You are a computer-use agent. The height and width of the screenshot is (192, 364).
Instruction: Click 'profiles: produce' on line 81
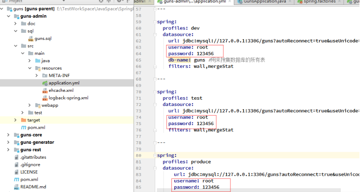coord(187,162)
